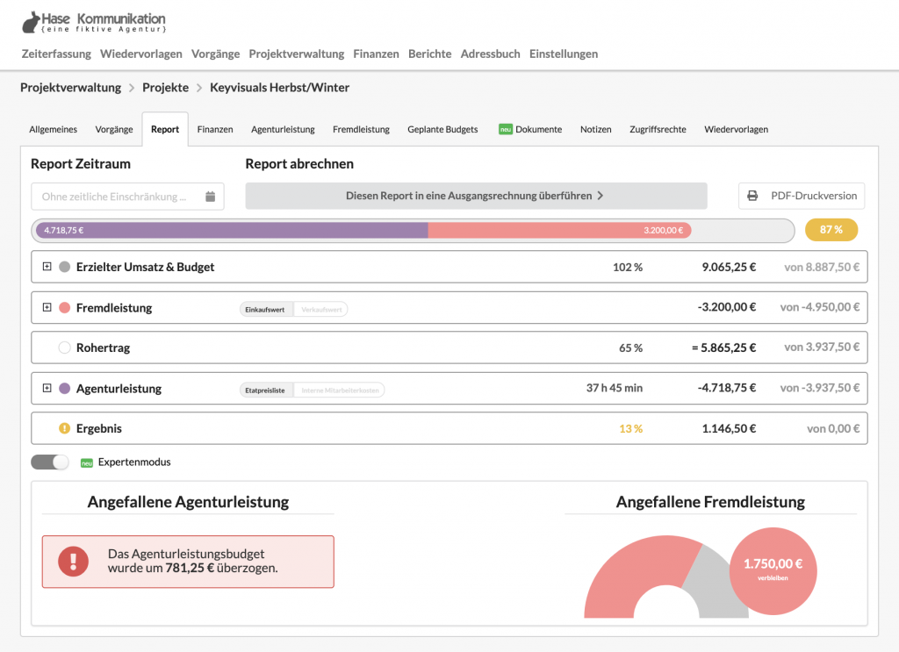Click the breadcrumb chevron after Projekte
This screenshot has width=899, height=652.
[x=199, y=88]
